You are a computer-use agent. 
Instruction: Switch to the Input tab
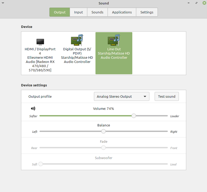click(x=79, y=12)
